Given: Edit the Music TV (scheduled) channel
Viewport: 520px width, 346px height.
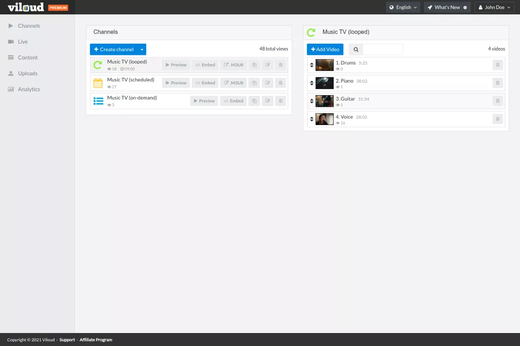Looking at the screenshot, I should 267,83.
